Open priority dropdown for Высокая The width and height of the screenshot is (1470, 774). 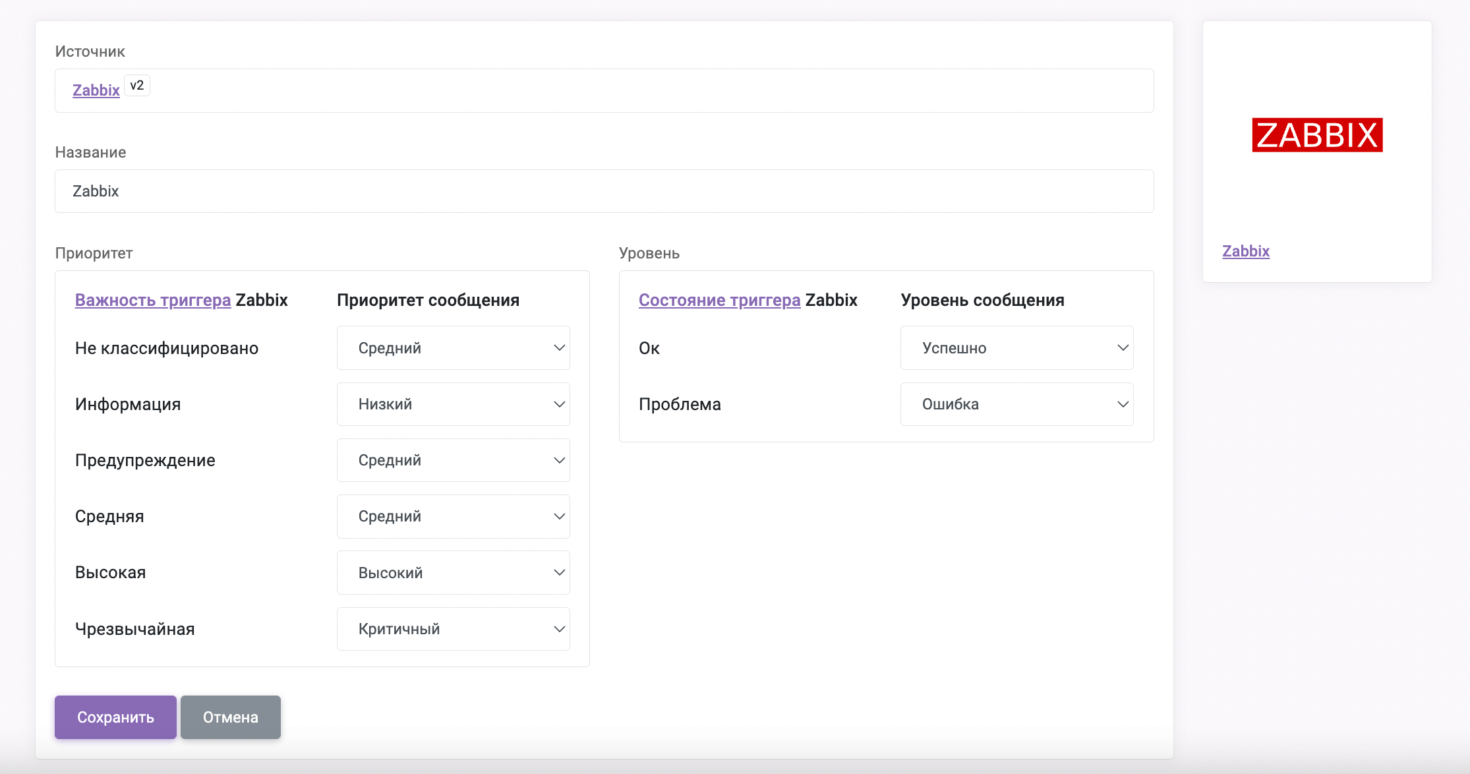click(x=454, y=573)
